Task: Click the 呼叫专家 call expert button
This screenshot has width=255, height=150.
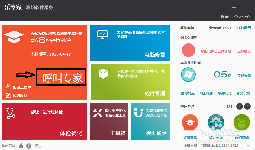Action: 62,78
